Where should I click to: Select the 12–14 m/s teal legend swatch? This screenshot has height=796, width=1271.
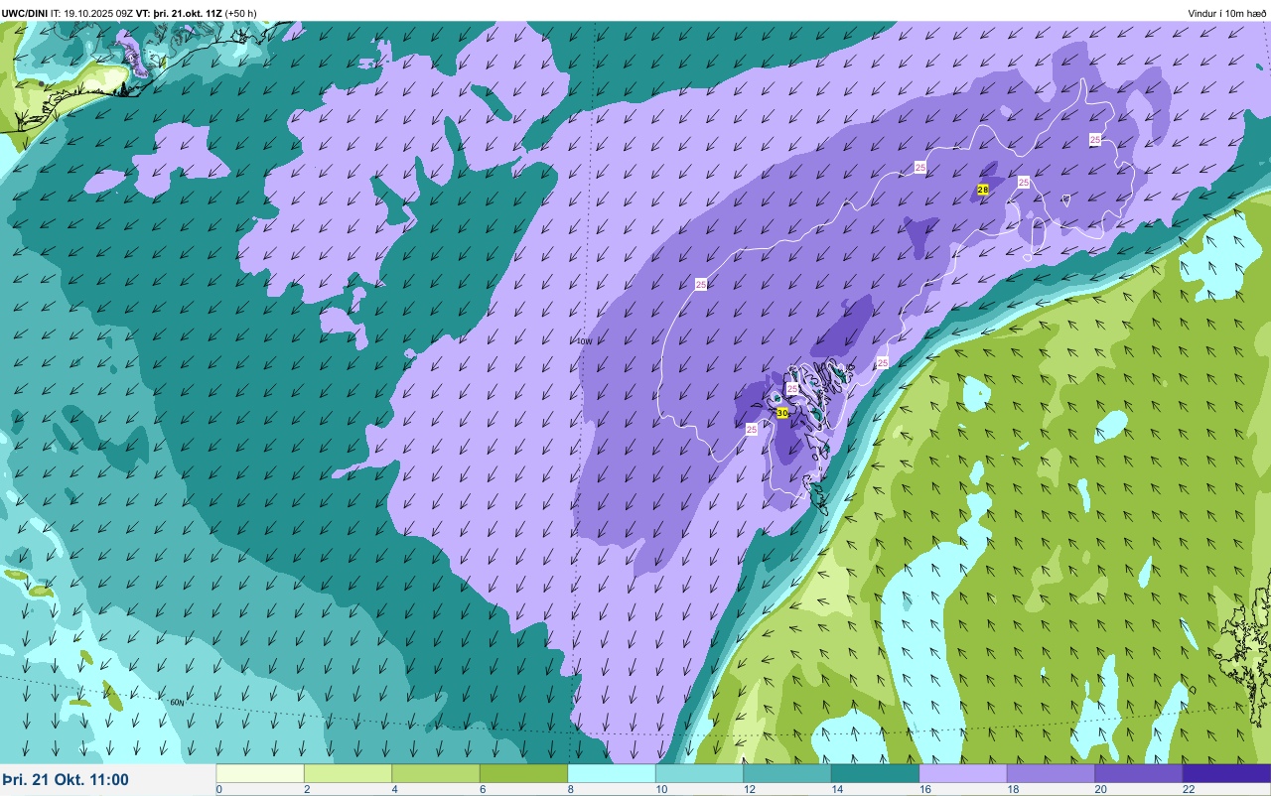[787, 773]
